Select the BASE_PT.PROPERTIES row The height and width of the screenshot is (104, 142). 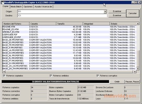[x=69, y=61]
